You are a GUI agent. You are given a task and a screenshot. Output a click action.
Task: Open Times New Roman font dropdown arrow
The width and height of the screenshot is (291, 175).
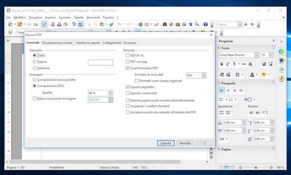[x=256, y=55]
